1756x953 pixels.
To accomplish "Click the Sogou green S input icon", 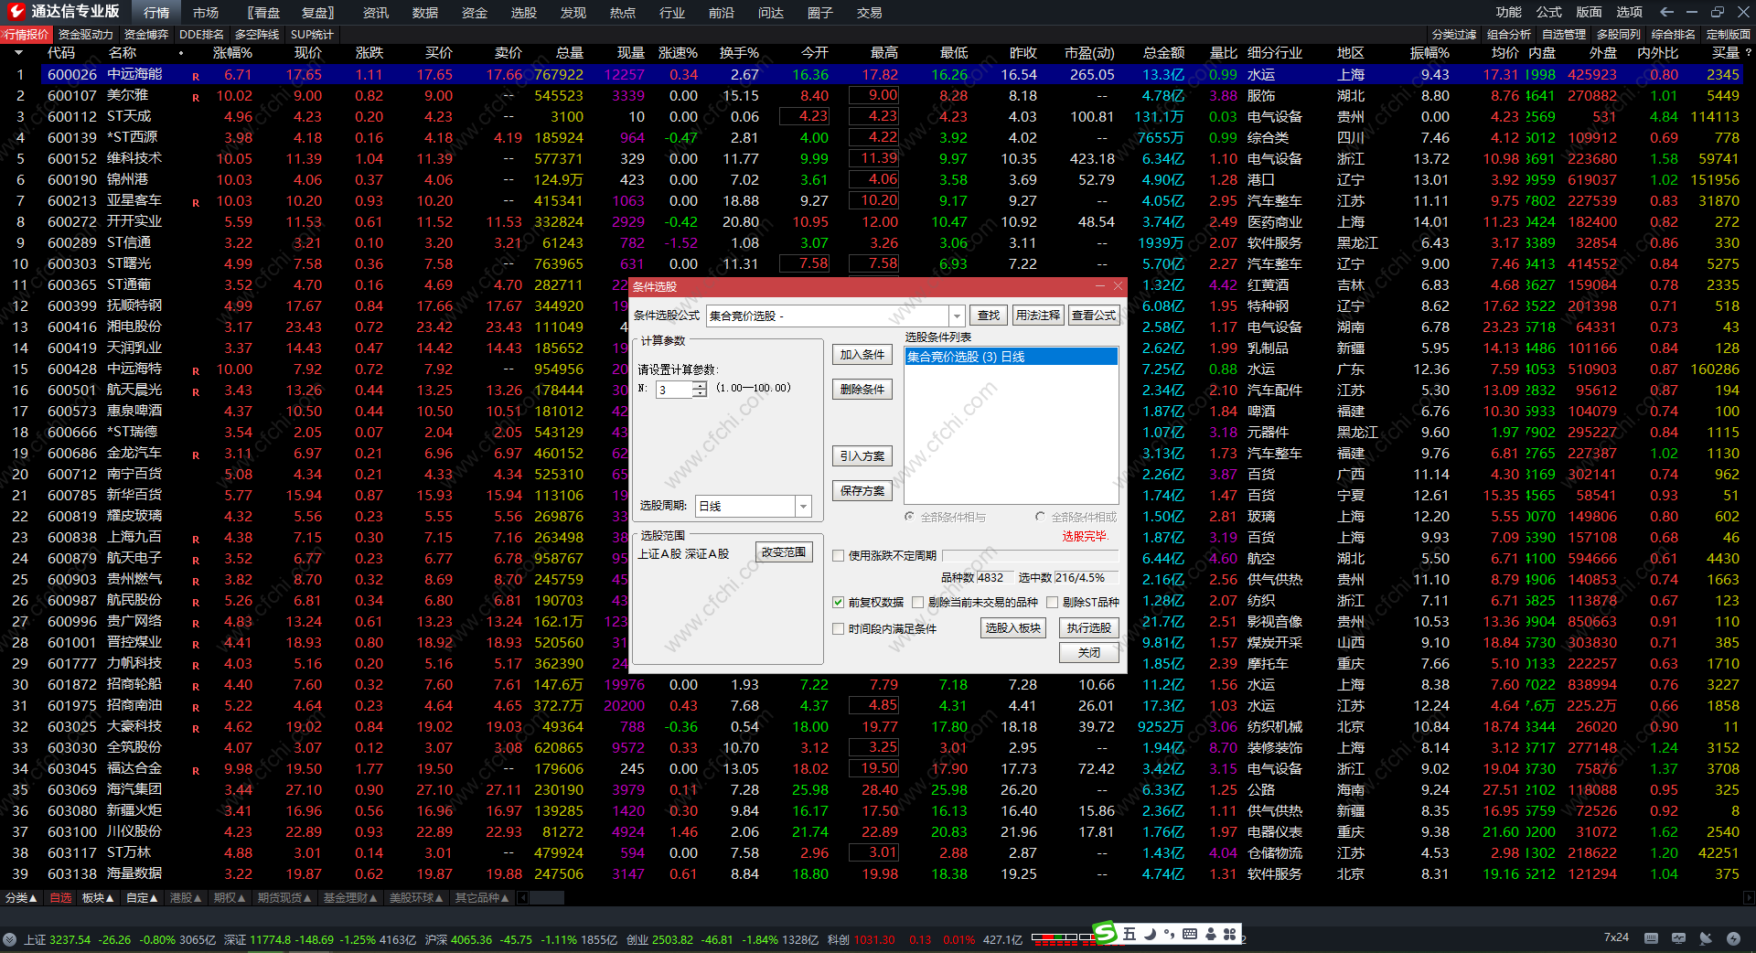I will [x=1106, y=933].
